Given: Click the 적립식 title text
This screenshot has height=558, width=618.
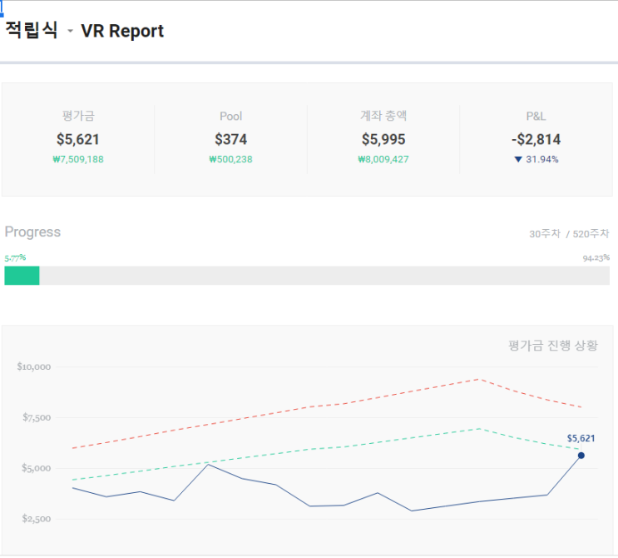Looking at the screenshot, I should (32, 30).
